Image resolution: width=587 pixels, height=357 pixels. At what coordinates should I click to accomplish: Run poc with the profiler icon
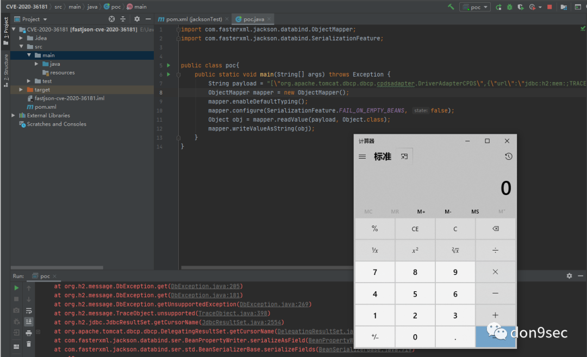(x=532, y=7)
